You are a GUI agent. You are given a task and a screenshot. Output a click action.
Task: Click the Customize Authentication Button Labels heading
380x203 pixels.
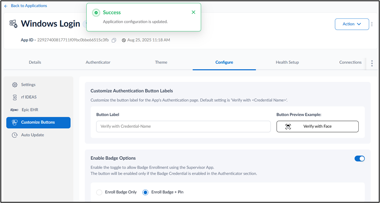(x=132, y=91)
